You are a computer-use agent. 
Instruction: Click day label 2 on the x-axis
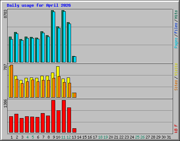click(x=17, y=137)
